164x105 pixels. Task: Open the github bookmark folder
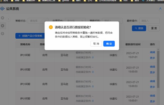(64, 1)
